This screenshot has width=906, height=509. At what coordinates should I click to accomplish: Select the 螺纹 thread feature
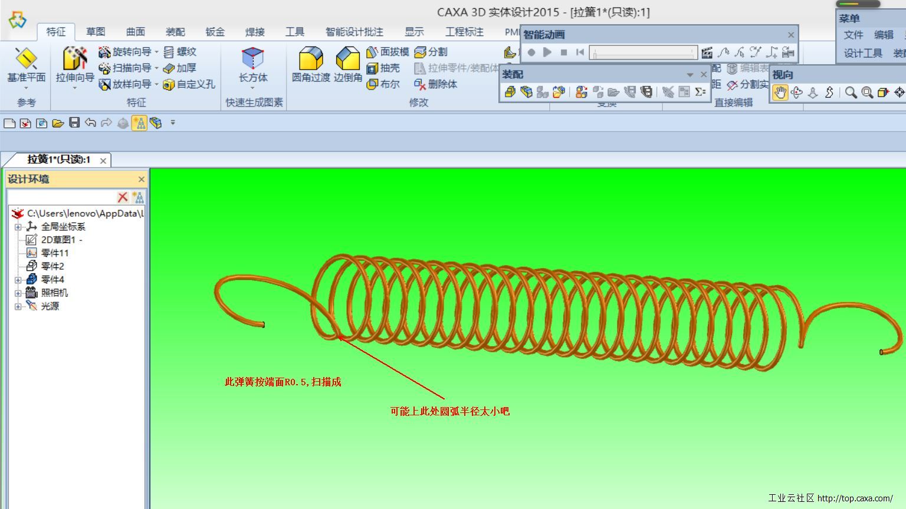point(180,52)
